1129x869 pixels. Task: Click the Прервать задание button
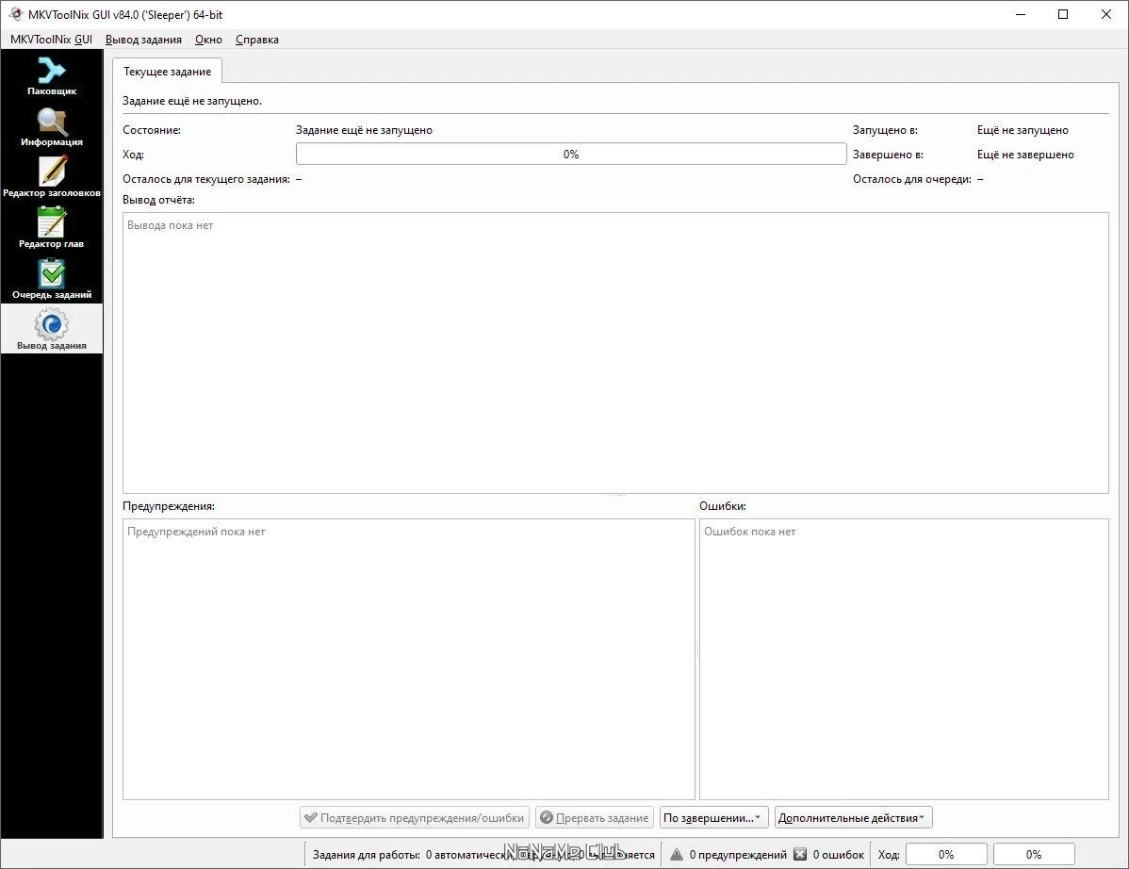coord(595,818)
